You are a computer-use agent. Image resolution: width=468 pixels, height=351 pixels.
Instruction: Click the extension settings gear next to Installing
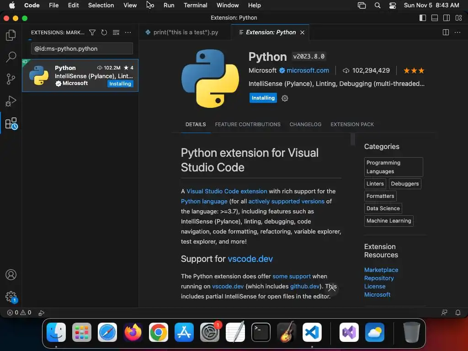pos(285,98)
